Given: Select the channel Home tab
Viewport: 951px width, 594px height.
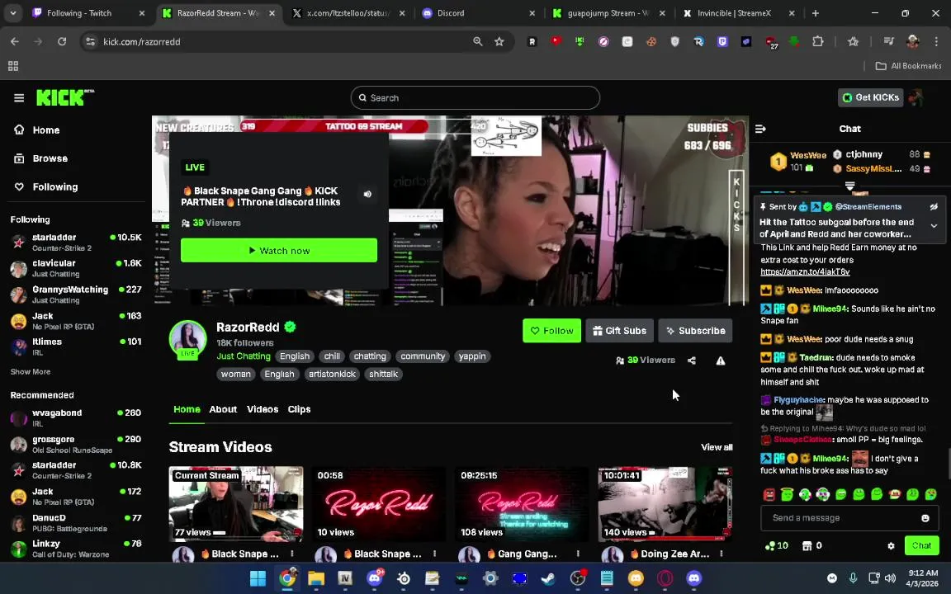Looking at the screenshot, I should (187, 409).
